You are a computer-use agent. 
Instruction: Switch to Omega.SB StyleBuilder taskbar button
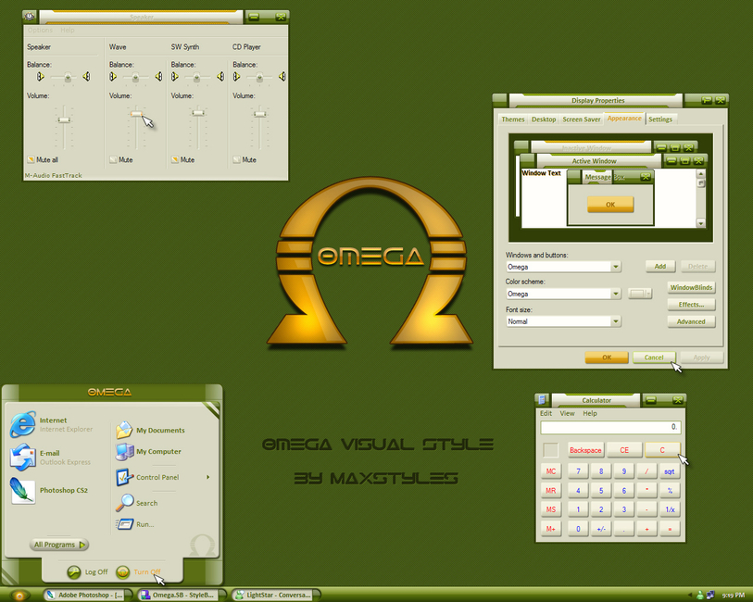click(x=182, y=596)
